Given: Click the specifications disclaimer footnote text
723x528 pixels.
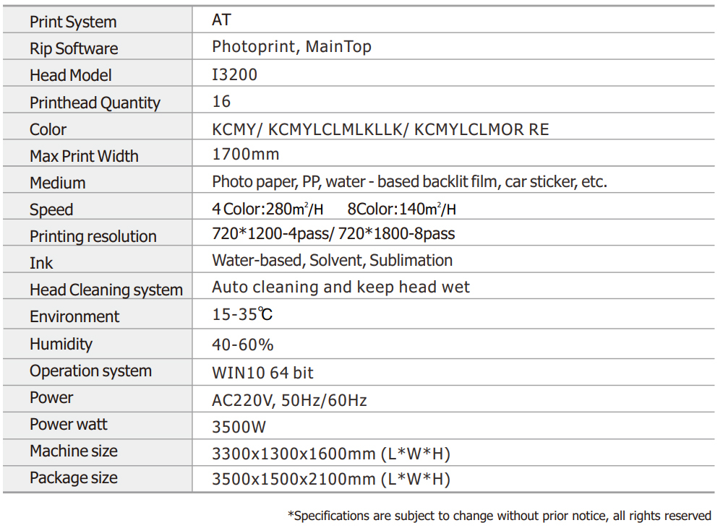Looking at the screenshot, I should (500, 515).
